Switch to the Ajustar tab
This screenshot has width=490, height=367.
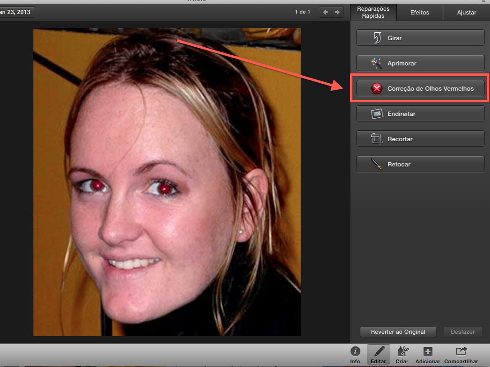[x=467, y=13]
